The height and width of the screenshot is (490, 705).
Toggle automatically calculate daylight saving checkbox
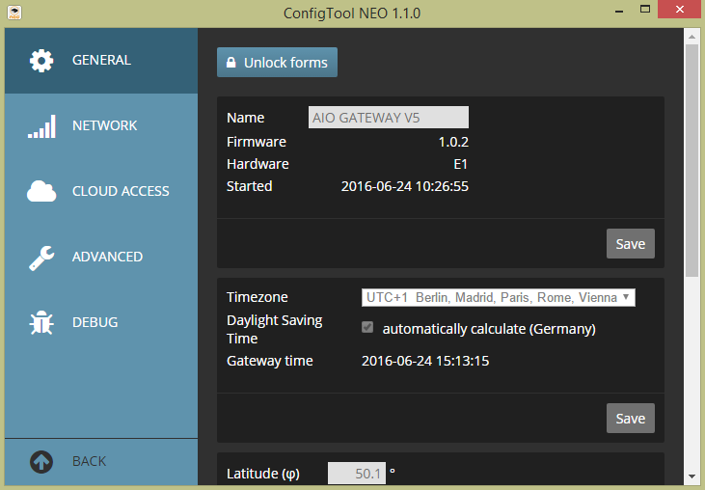click(x=367, y=328)
